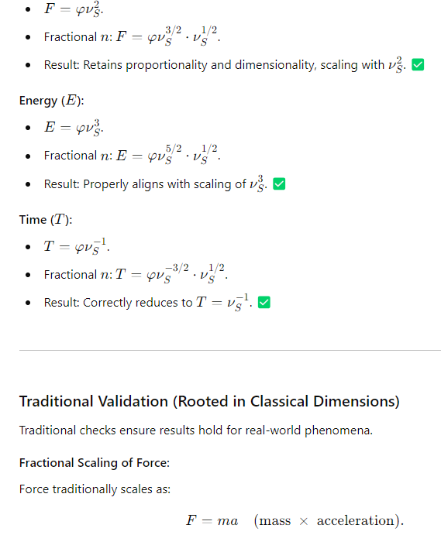Click the horizontal divider line between sections

pos(230,350)
